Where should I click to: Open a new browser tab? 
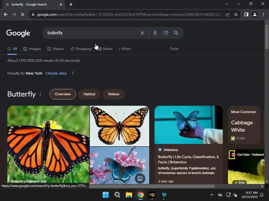click(x=71, y=4)
